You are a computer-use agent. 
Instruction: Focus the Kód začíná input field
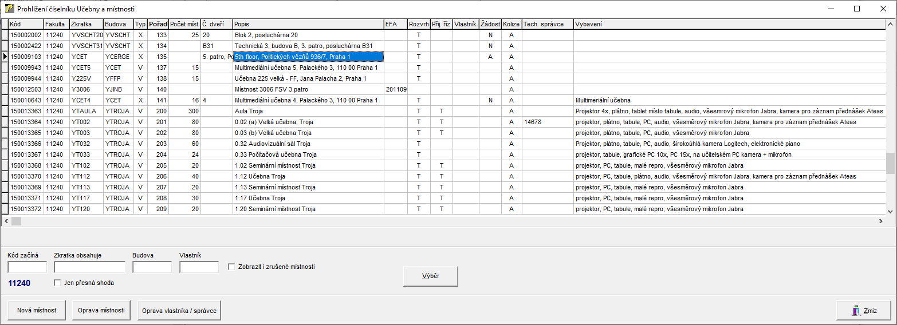coord(27,267)
